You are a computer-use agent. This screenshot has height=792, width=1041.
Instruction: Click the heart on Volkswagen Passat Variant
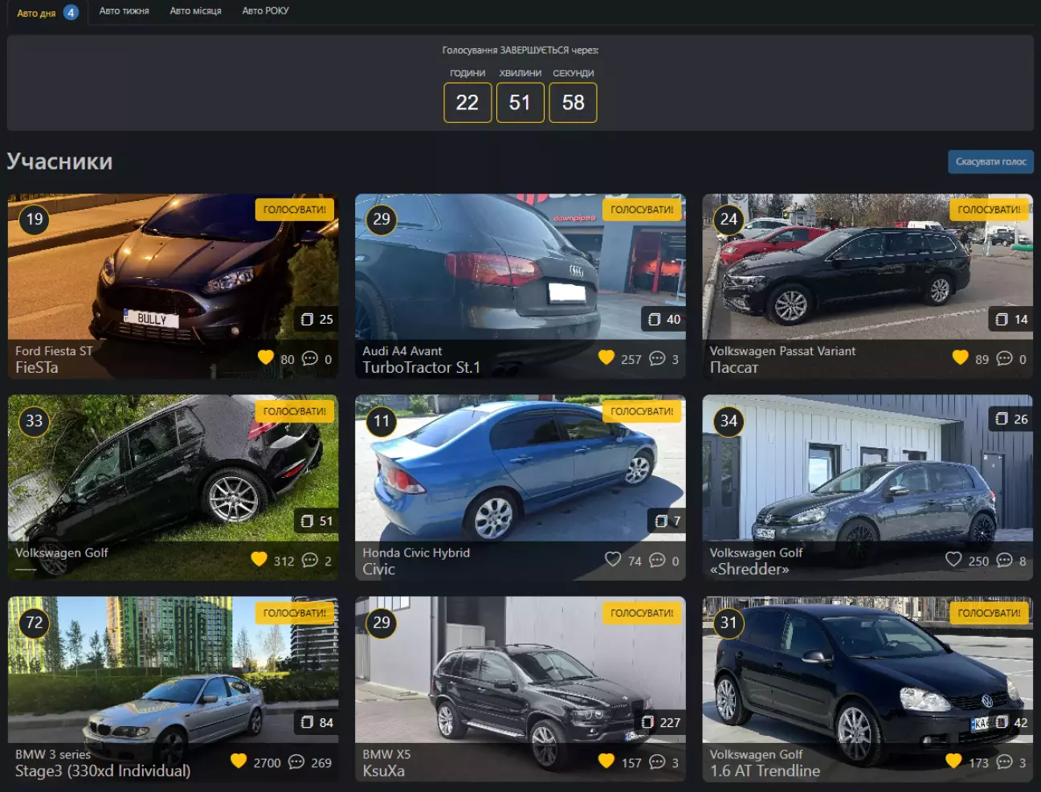[x=960, y=357]
